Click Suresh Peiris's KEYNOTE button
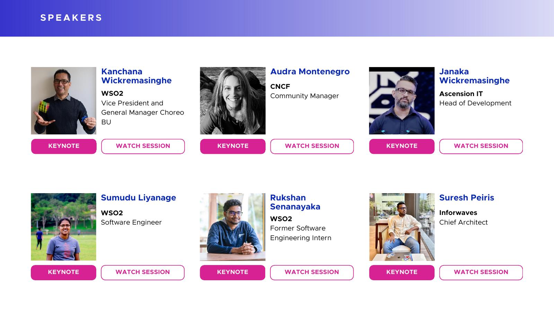The width and height of the screenshot is (554, 311). click(x=402, y=272)
